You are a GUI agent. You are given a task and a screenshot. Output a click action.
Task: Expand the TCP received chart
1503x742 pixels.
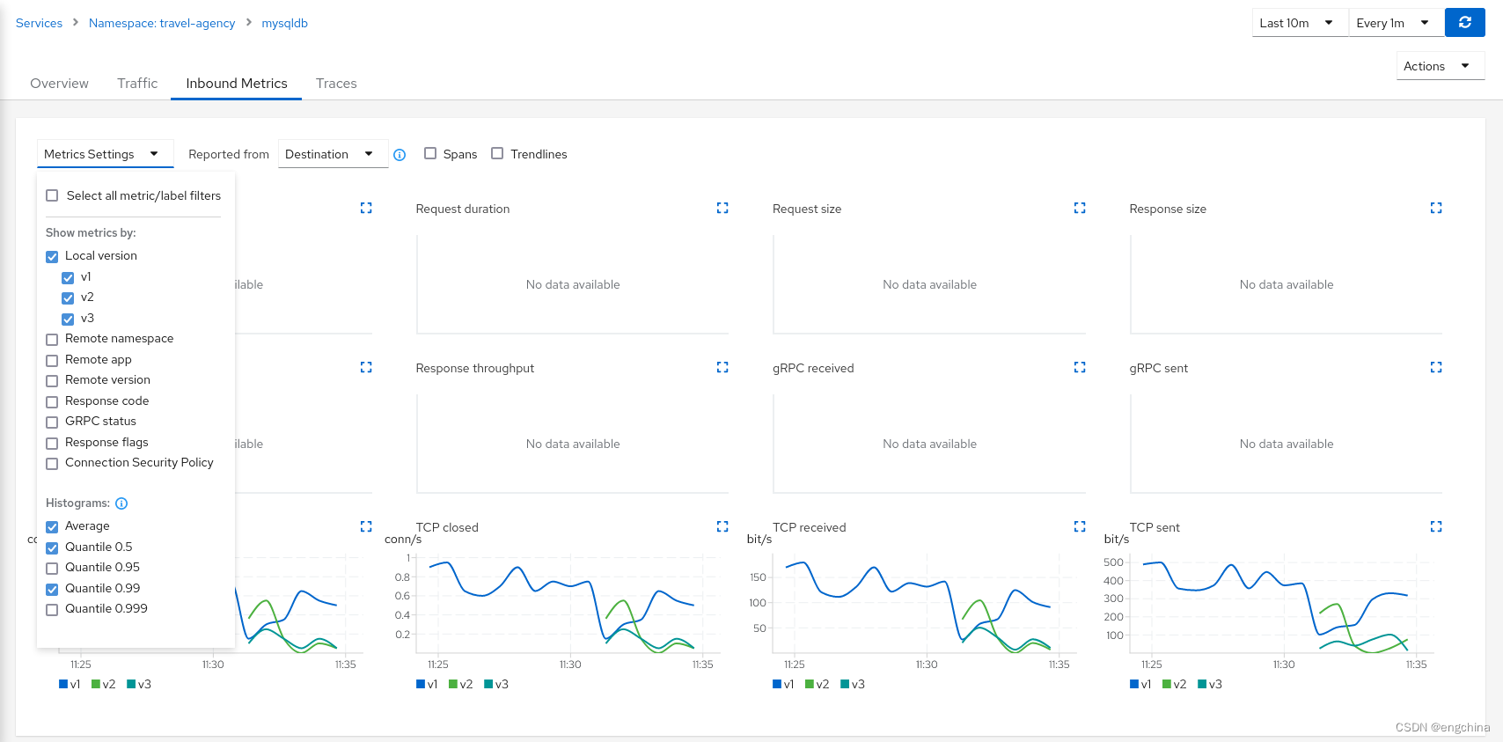(x=1080, y=526)
